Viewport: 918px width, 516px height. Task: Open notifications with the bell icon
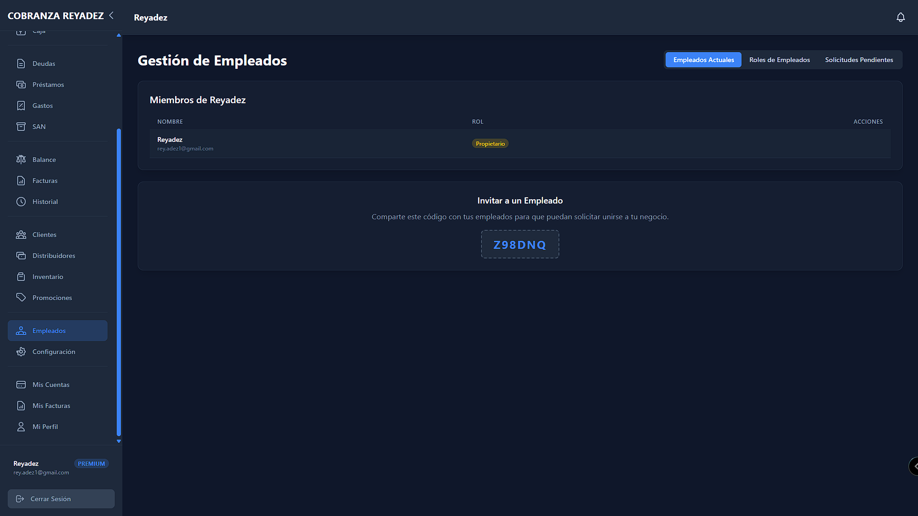pos(901,17)
